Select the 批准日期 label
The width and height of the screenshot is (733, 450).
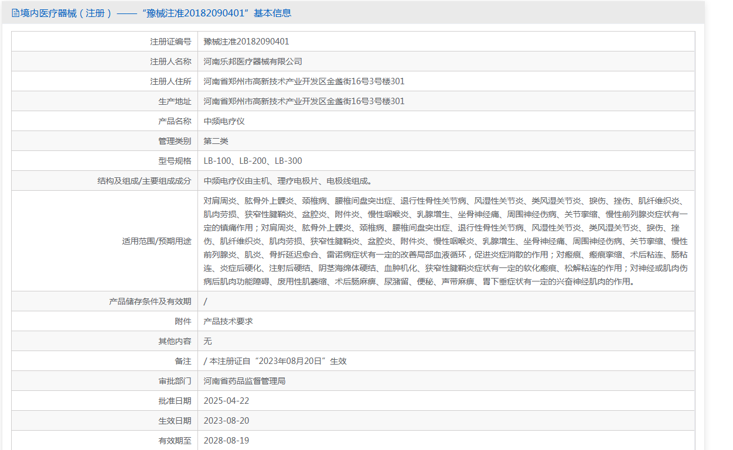175,401
